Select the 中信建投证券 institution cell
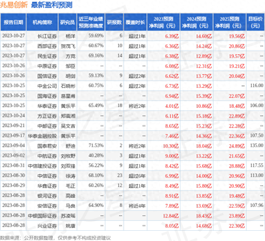Screen dimensions: 265x241 tap(42, 166)
